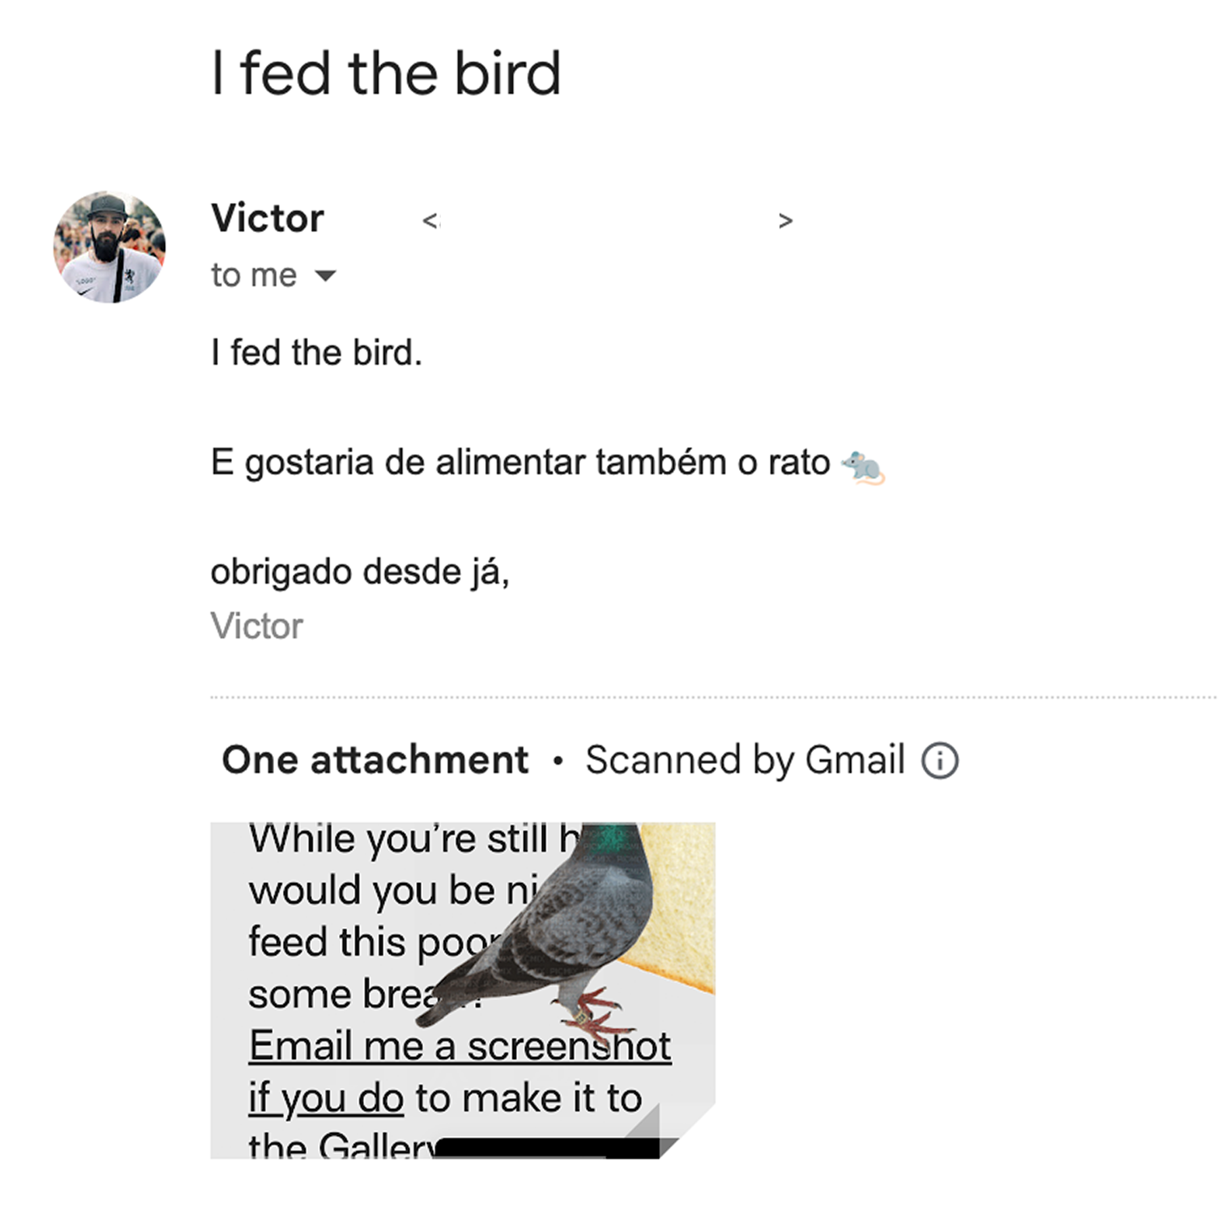The image size is (1218, 1218).
Task: Click the right angle bracket after sender address
Action: 785,221
